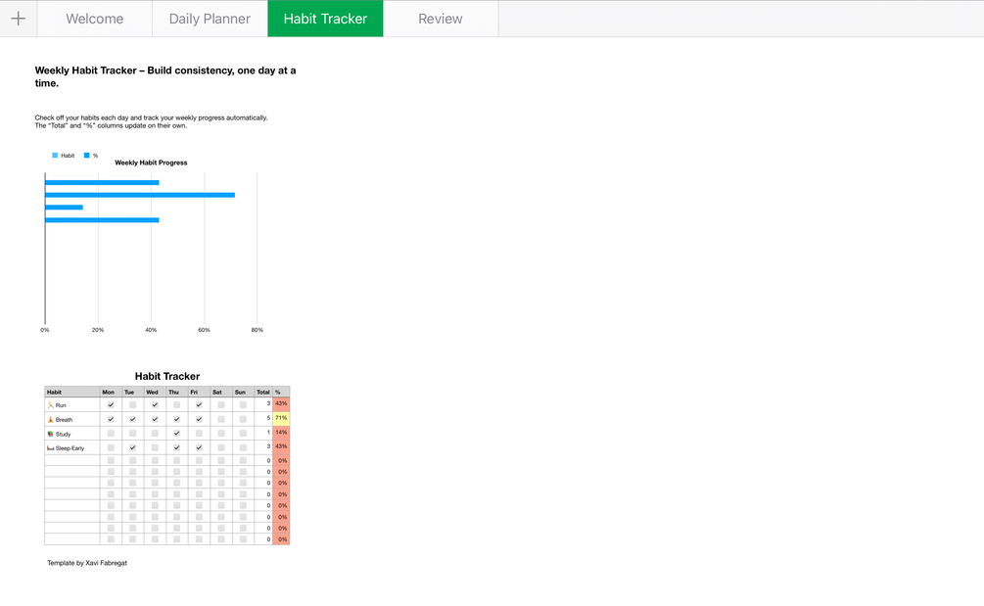
Task: Click the total 5 in Breath row
Action: pyautogui.click(x=263, y=418)
